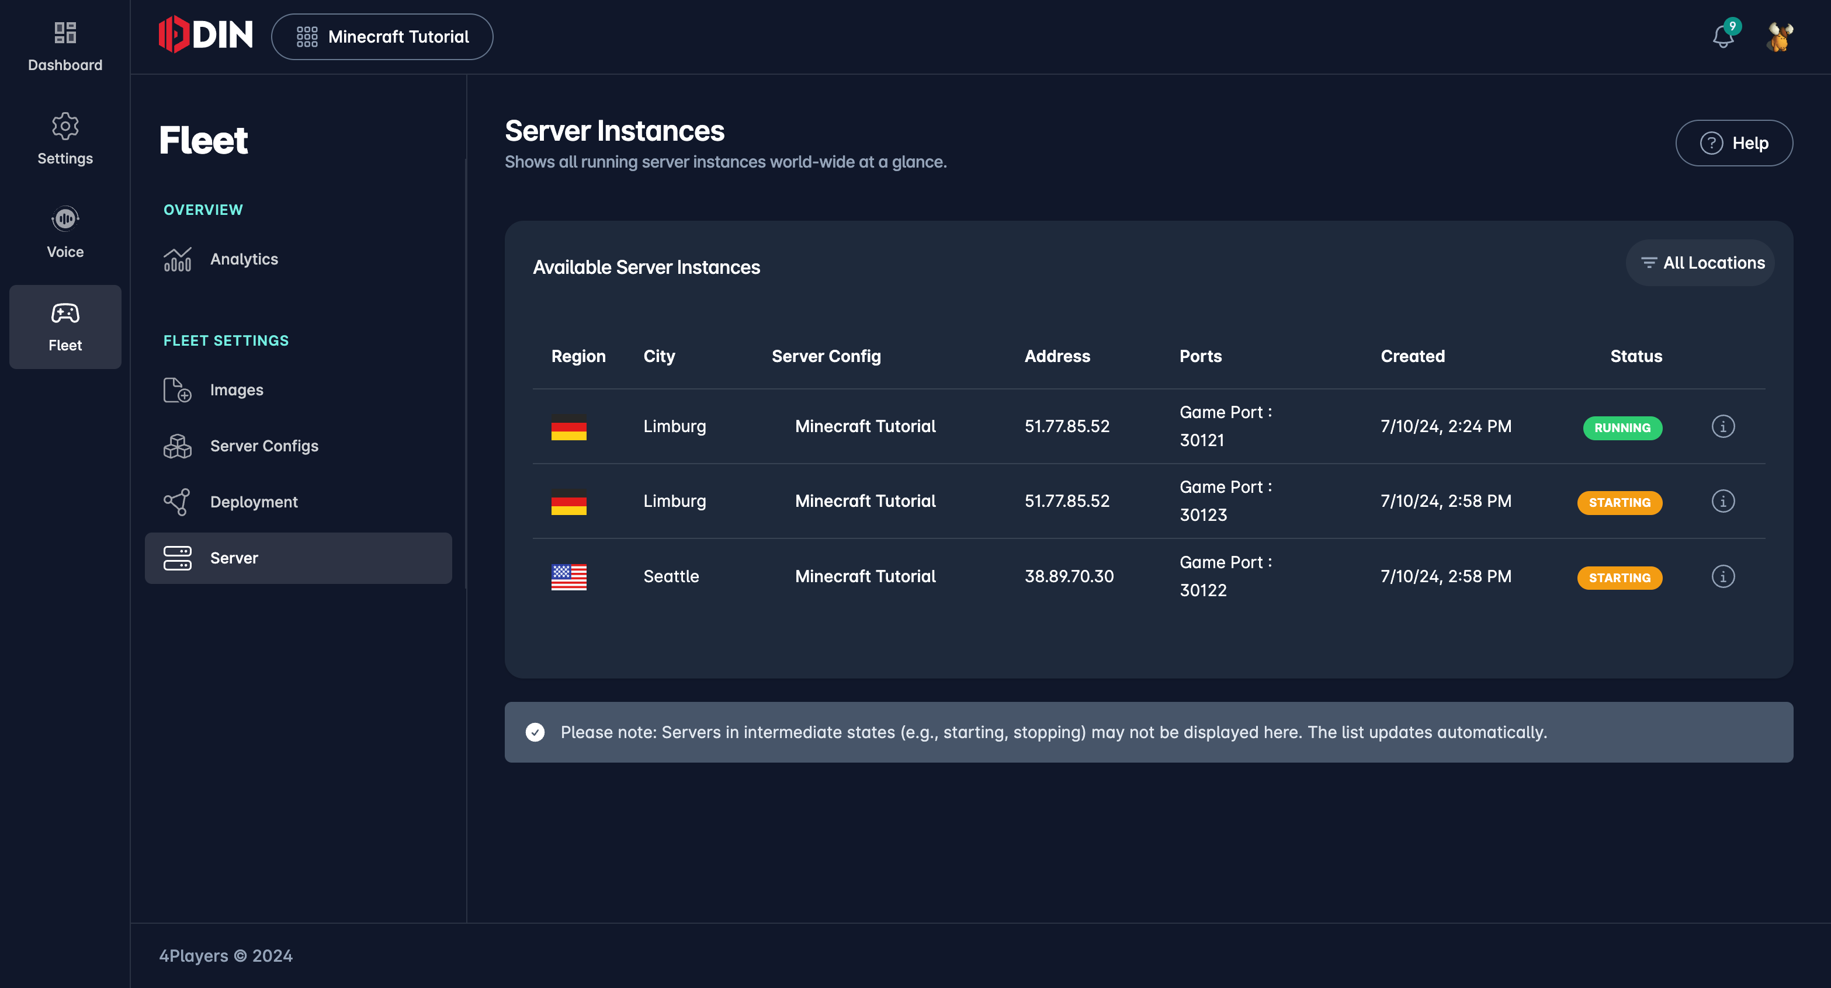1831x988 pixels.
Task: Open the All Locations filter
Action: tap(1701, 263)
